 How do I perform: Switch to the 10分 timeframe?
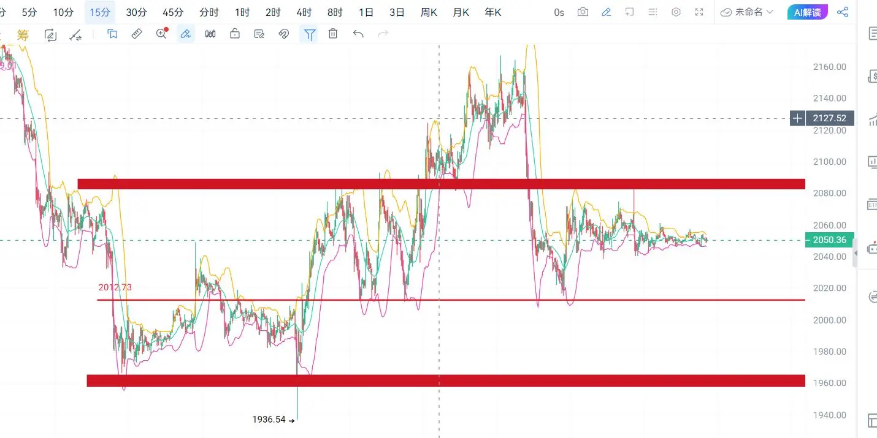[x=63, y=12]
